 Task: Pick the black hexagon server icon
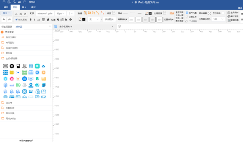tap(12, 66)
